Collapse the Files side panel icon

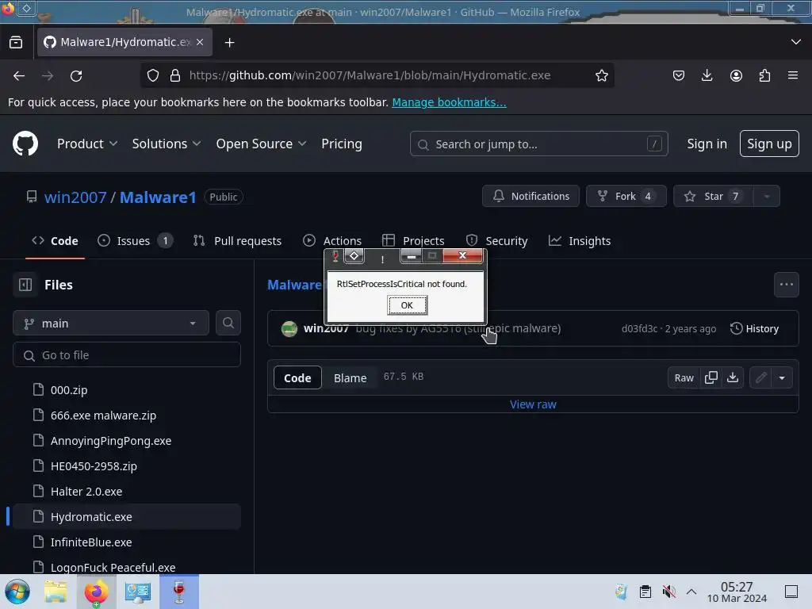[25, 285]
